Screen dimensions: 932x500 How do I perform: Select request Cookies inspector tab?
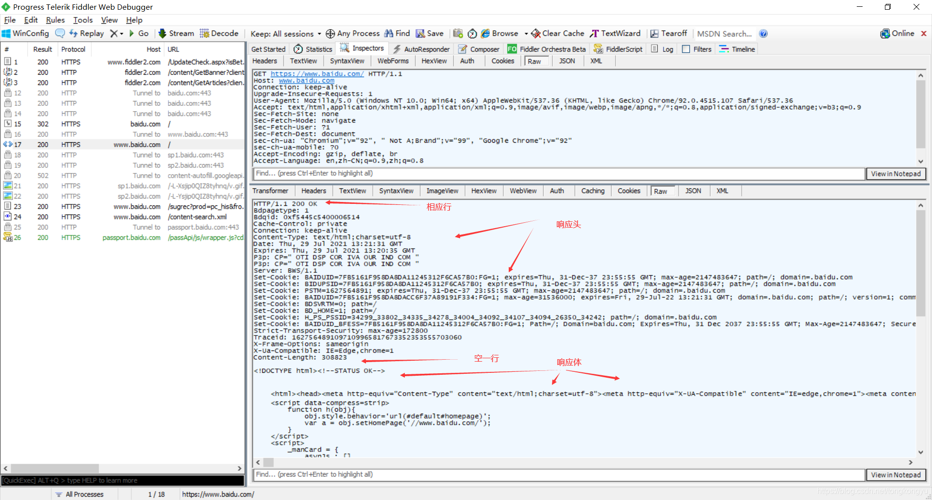pos(502,61)
